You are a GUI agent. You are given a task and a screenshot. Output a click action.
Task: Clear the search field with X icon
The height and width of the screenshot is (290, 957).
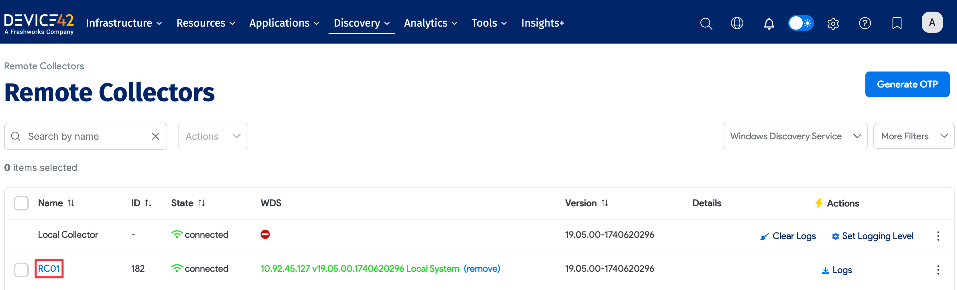[x=155, y=136]
